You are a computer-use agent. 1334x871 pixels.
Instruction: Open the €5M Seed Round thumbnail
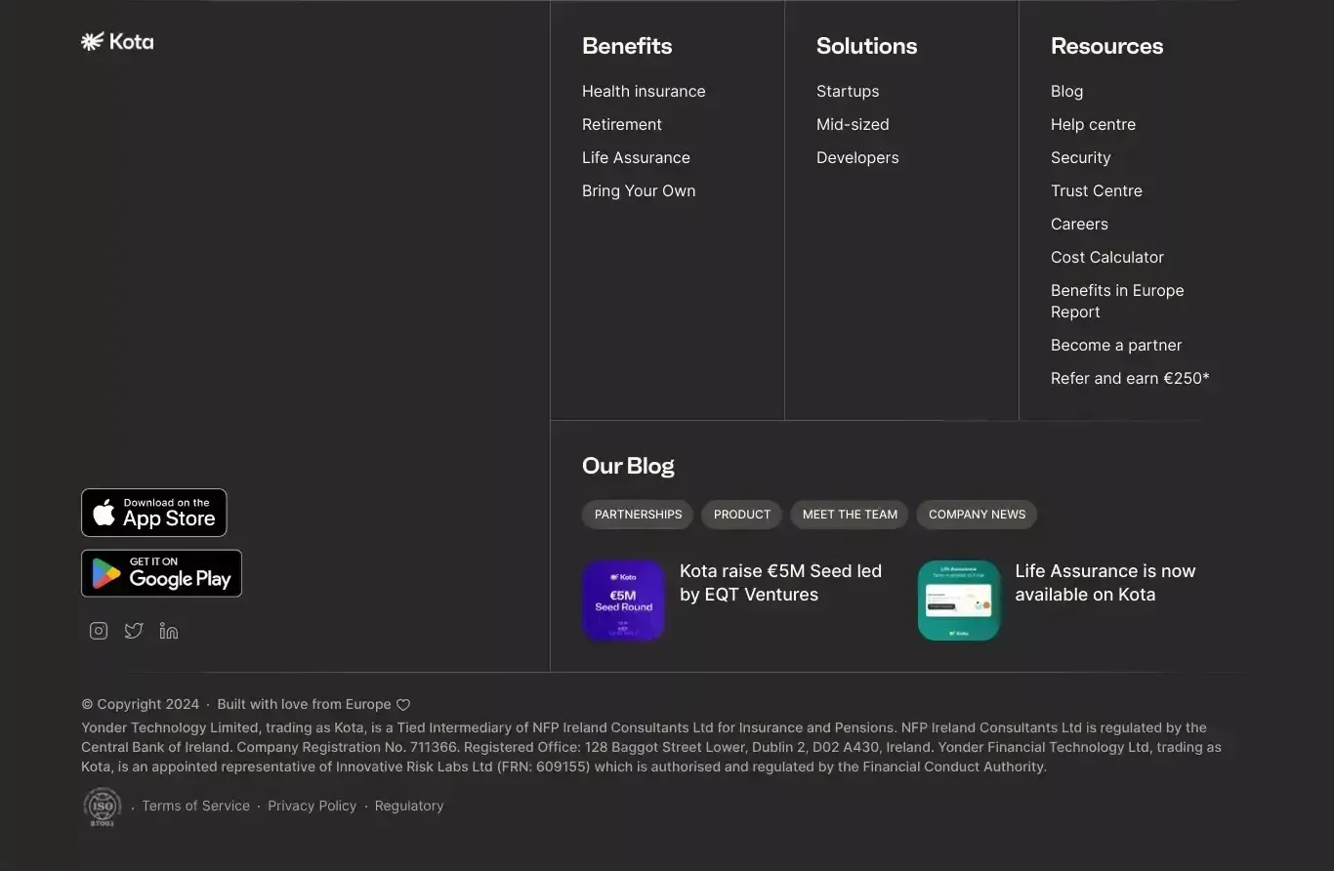coord(623,601)
